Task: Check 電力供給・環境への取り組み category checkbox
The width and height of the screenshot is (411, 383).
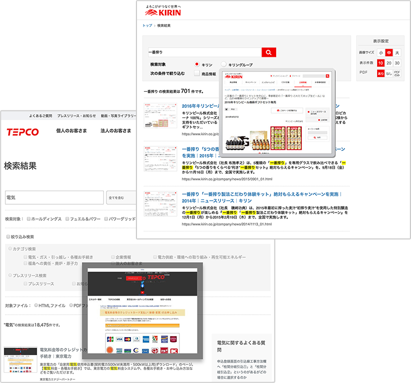Action: point(155,257)
